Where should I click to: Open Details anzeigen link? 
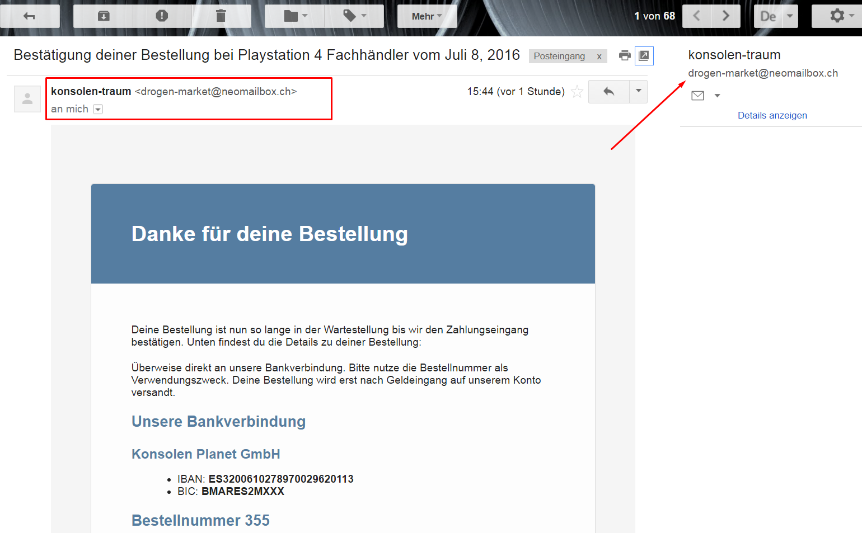pos(772,115)
